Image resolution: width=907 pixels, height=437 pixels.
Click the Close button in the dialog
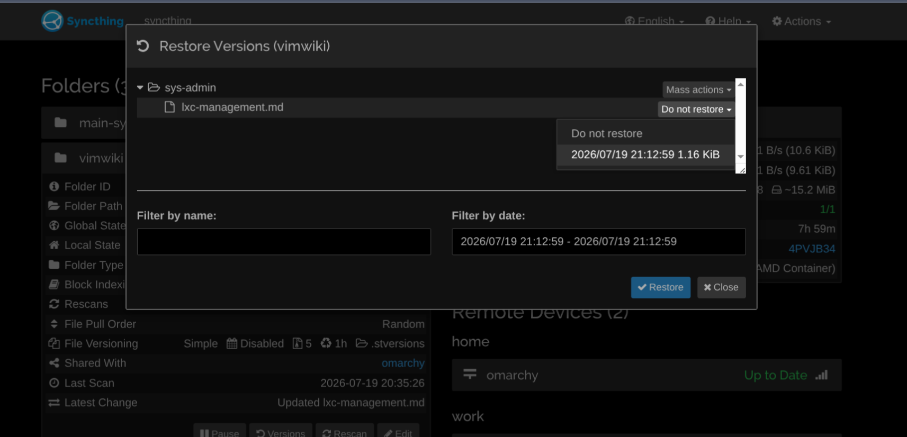[721, 287]
